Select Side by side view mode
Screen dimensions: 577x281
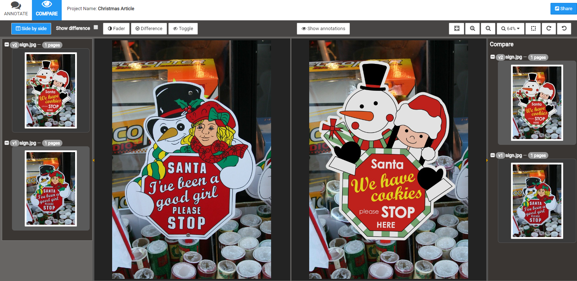tap(31, 29)
